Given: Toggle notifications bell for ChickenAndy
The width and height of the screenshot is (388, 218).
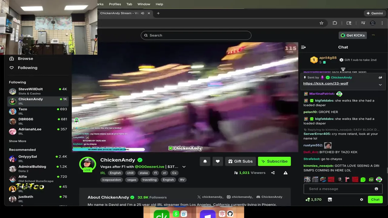Looking at the screenshot, I should [205, 161].
